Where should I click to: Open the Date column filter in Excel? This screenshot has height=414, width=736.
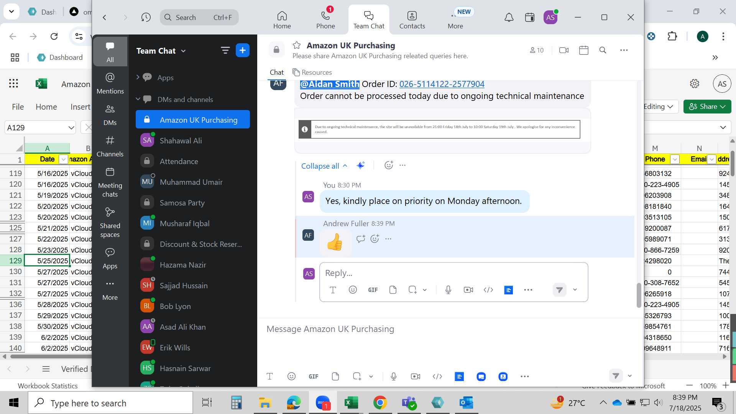click(x=64, y=159)
